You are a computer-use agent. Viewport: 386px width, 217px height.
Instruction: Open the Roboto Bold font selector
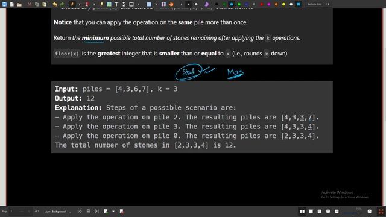[318, 4]
